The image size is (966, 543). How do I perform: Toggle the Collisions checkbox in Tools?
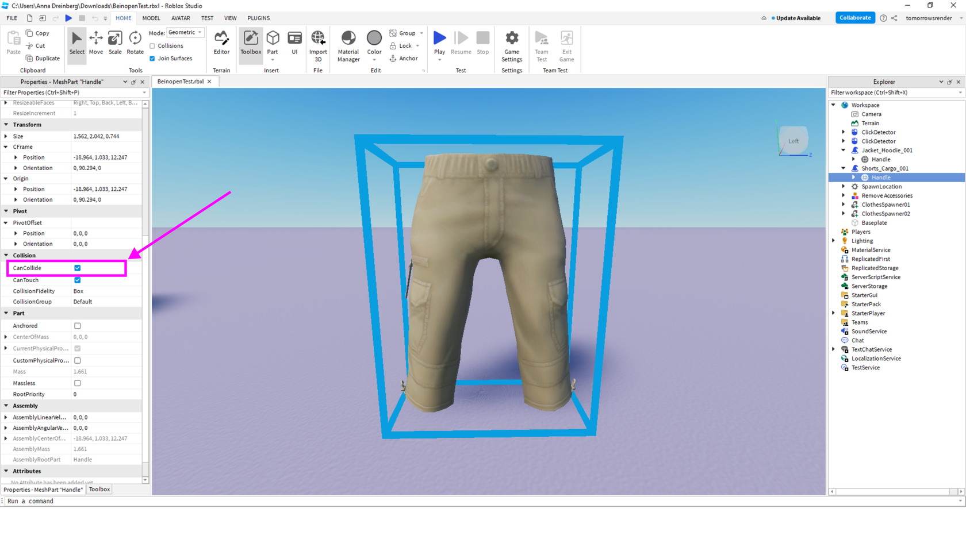[x=152, y=46]
